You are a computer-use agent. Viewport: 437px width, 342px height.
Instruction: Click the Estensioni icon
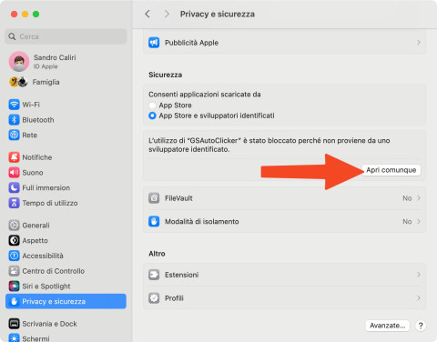click(x=154, y=275)
